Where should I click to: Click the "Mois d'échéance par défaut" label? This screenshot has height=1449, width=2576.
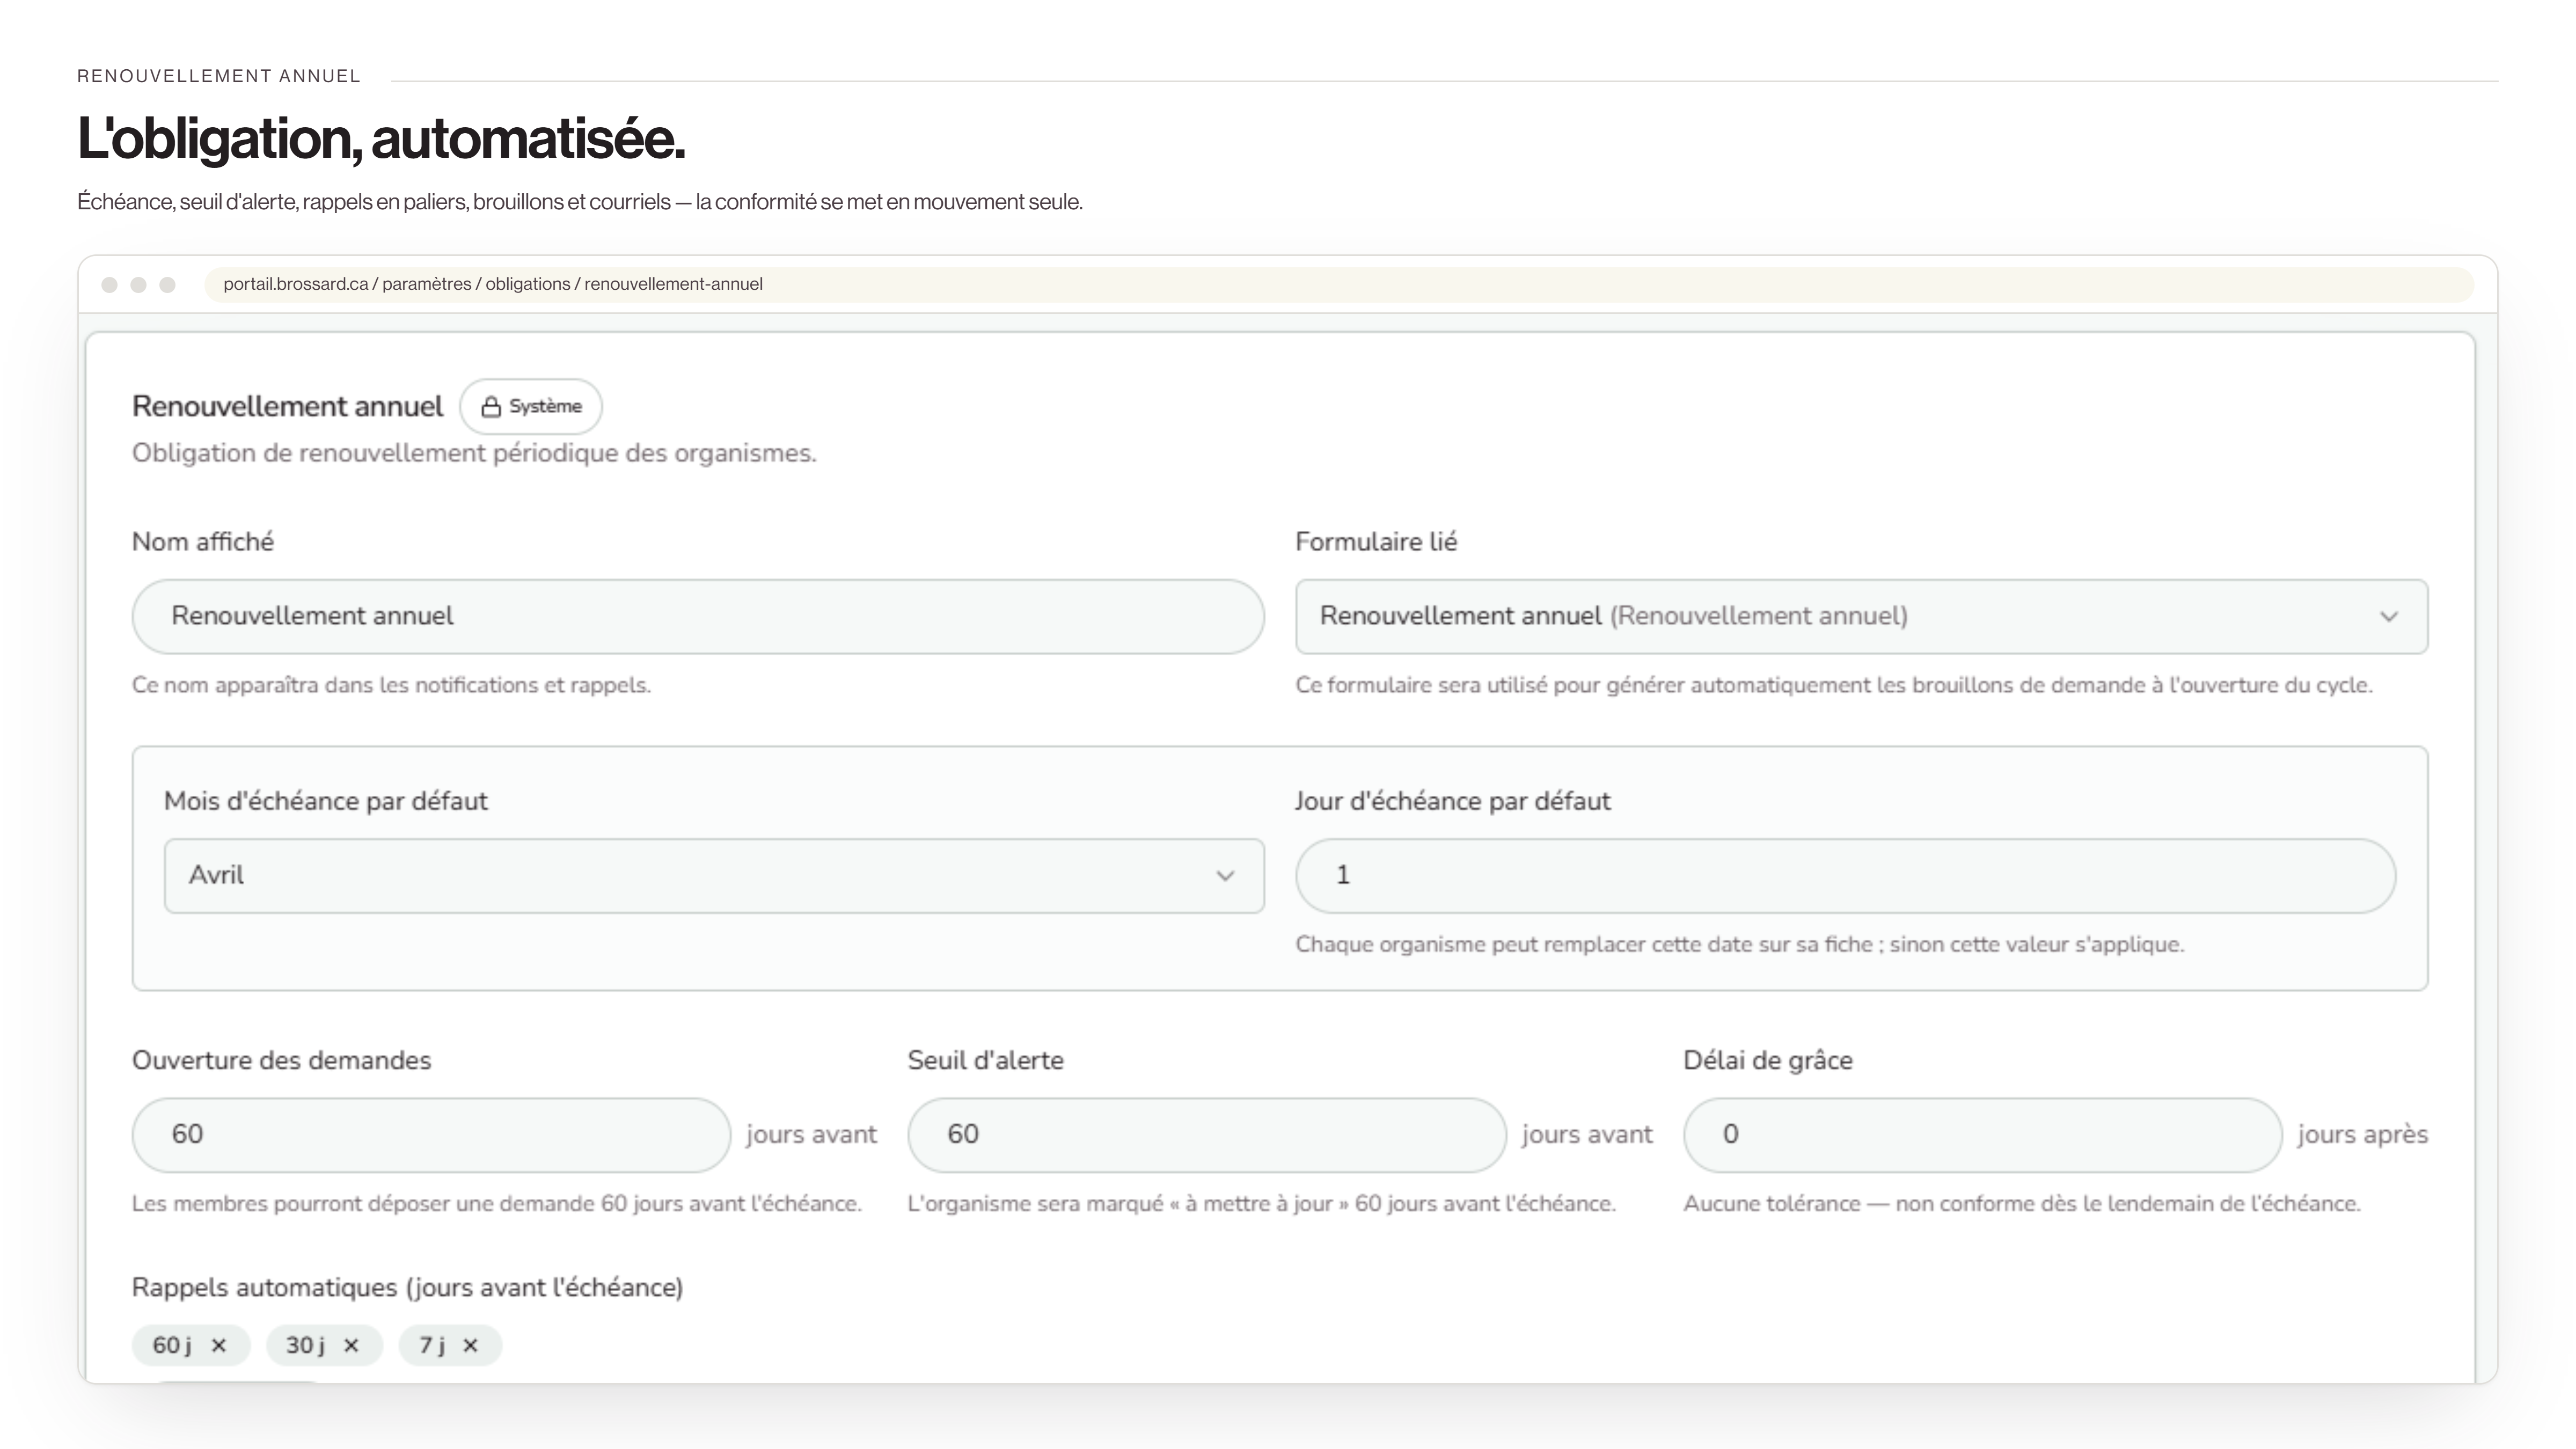click(326, 801)
